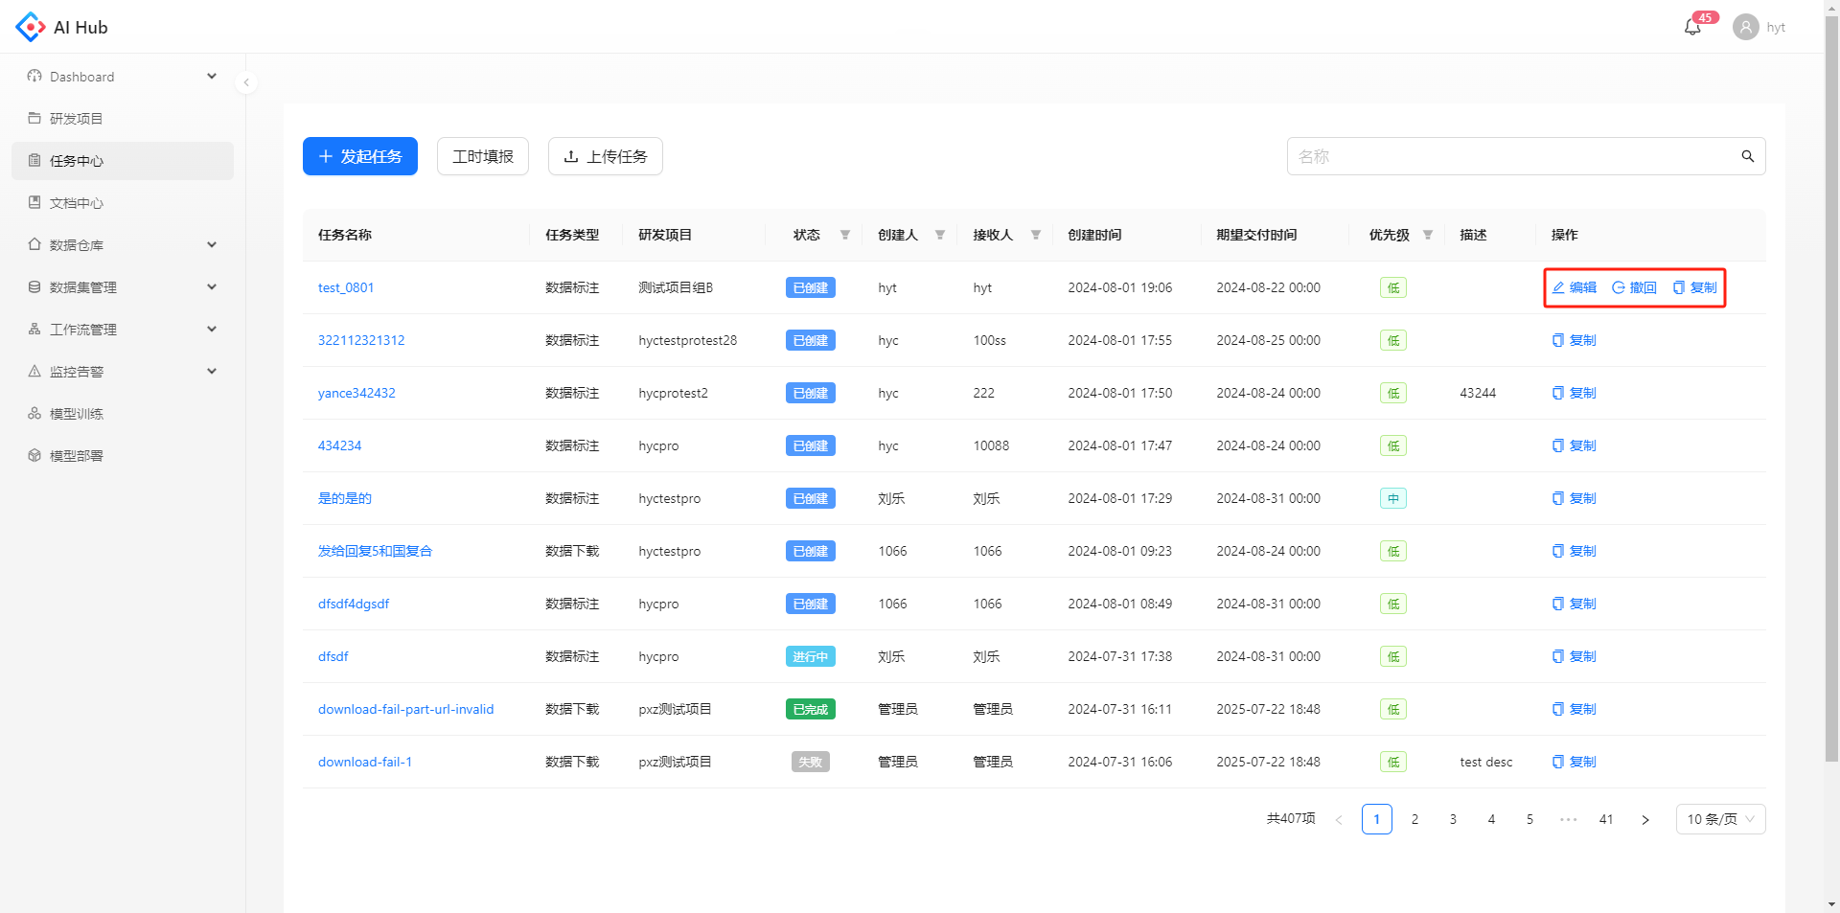Open the test_0801 task link
Viewport: 1840px width, 913px height.
[x=346, y=287]
